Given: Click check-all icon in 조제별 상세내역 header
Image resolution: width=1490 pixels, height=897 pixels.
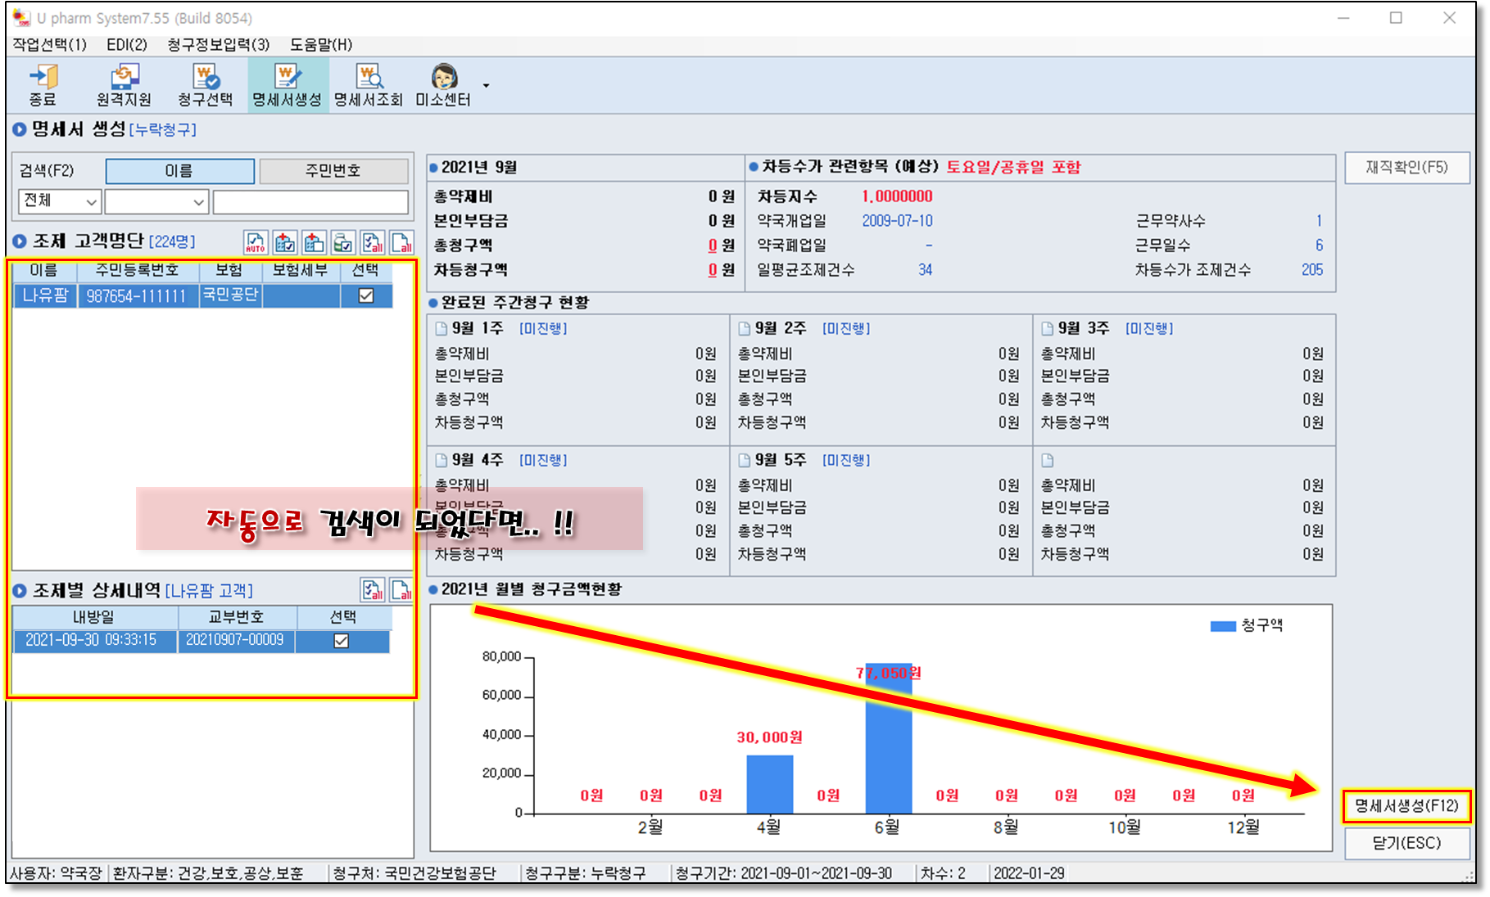Looking at the screenshot, I should click(373, 590).
